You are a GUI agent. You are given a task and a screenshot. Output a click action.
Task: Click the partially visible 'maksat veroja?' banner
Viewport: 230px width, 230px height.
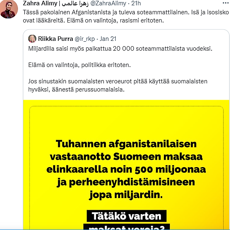[x=127, y=227]
